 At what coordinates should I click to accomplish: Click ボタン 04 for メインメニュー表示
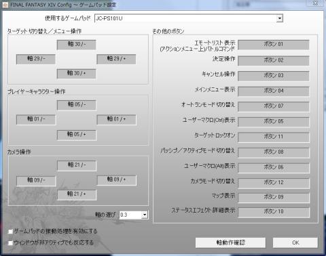click(274, 91)
